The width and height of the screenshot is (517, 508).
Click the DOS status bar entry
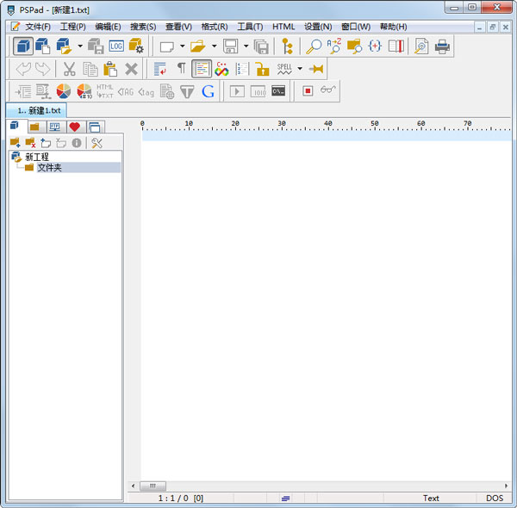495,498
